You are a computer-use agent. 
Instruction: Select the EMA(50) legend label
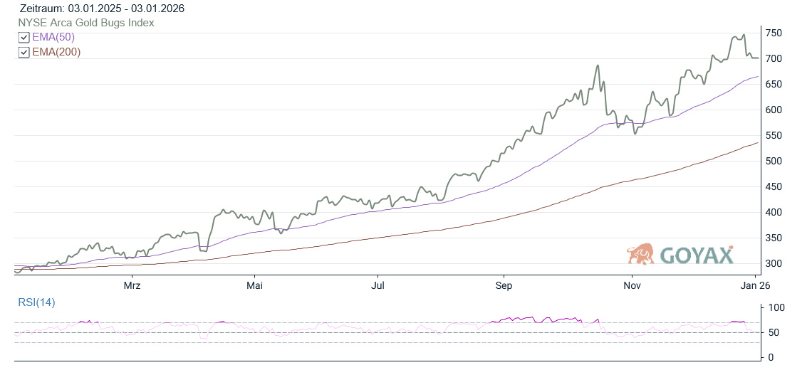tap(53, 38)
